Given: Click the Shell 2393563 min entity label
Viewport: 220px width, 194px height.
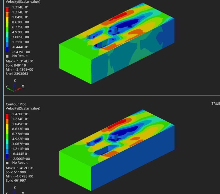Looking at the screenshot, I should pyautogui.click(x=17, y=74).
